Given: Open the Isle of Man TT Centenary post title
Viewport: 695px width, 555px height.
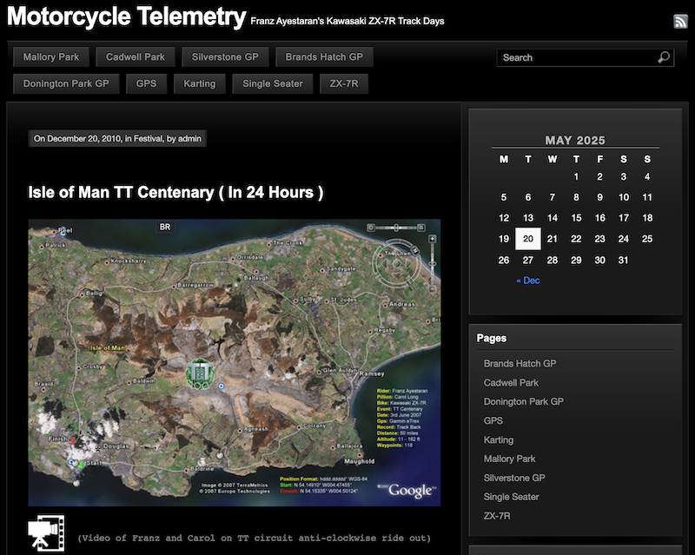Looking at the screenshot, I should [175, 193].
